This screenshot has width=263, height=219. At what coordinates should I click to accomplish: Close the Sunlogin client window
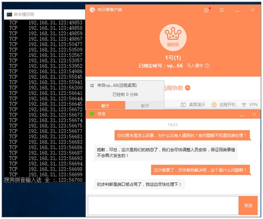(x=253, y=10)
